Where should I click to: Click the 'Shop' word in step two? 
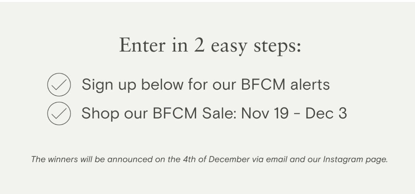pyautogui.click(x=100, y=114)
